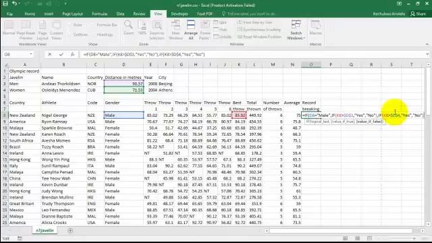Click View Side by Side

click(255, 22)
